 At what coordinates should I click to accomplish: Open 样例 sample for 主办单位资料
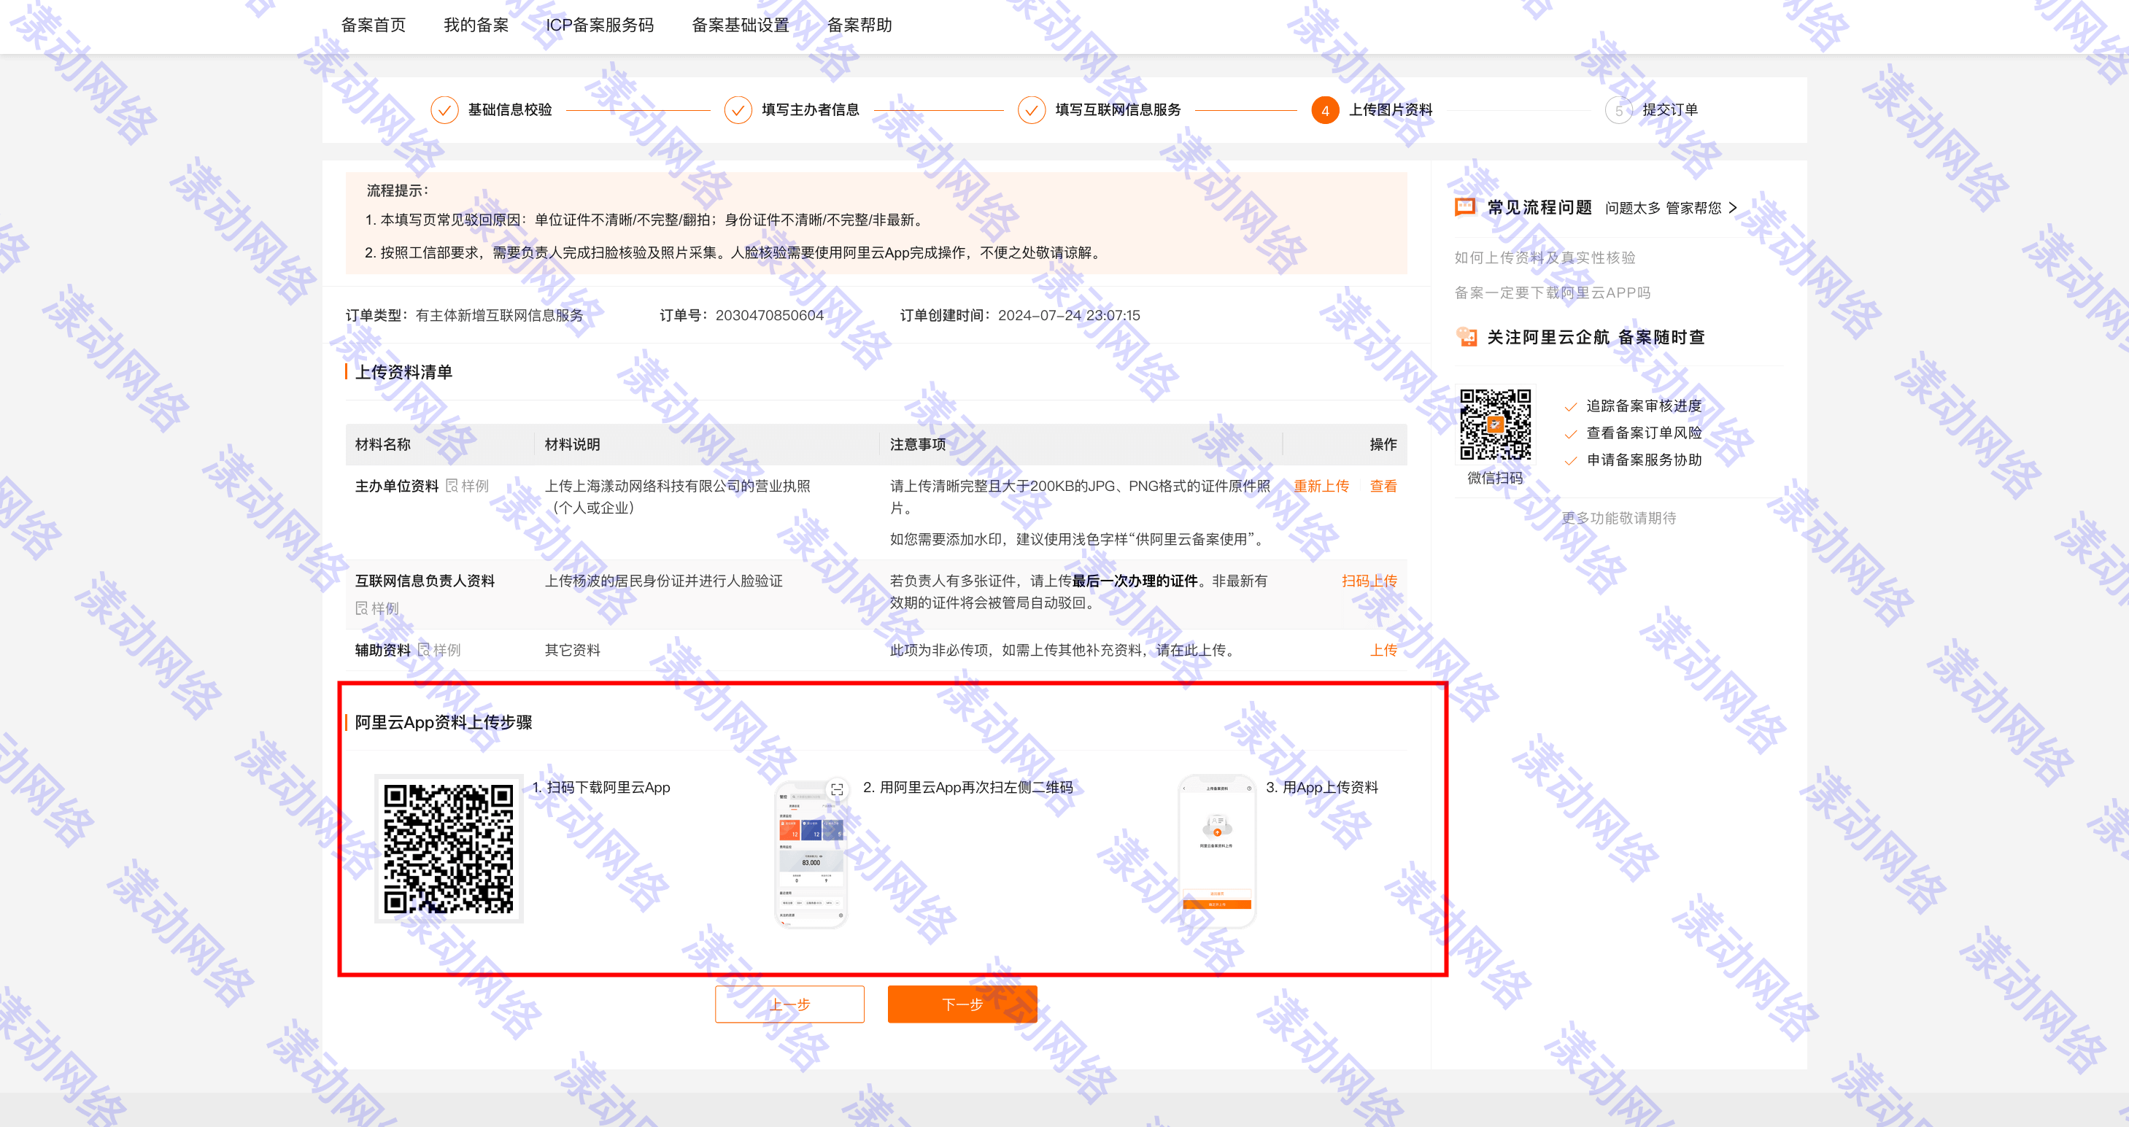pos(468,486)
